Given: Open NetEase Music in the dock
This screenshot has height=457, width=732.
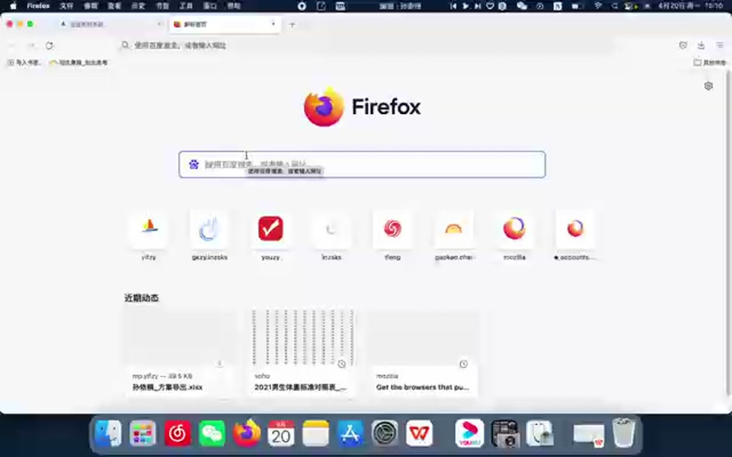Looking at the screenshot, I should click(x=177, y=434).
